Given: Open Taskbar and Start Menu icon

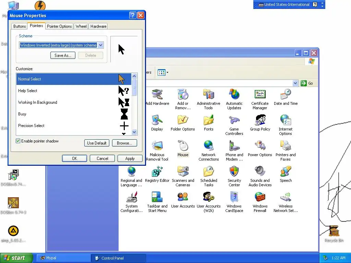Looking at the screenshot, I should (157, 197).
